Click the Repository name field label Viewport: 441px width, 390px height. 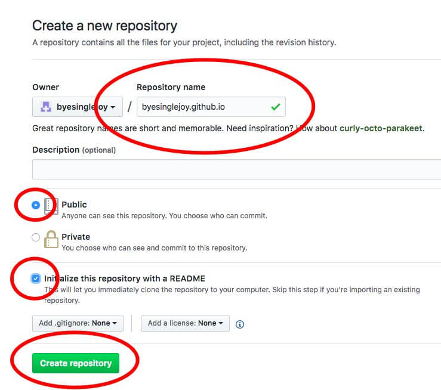tap(171, 87)
